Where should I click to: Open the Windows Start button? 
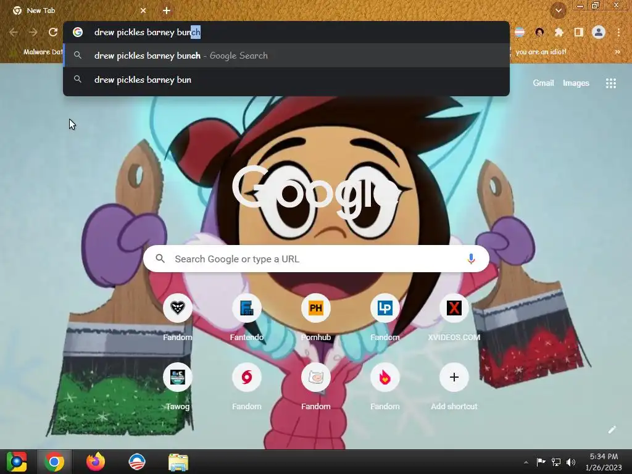(x=17, y=462)
